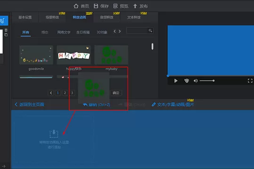This screenshot has width=254, height=169.
Task: Select the happy快乐 animation thumbnail
Action: tap(74, 55)
